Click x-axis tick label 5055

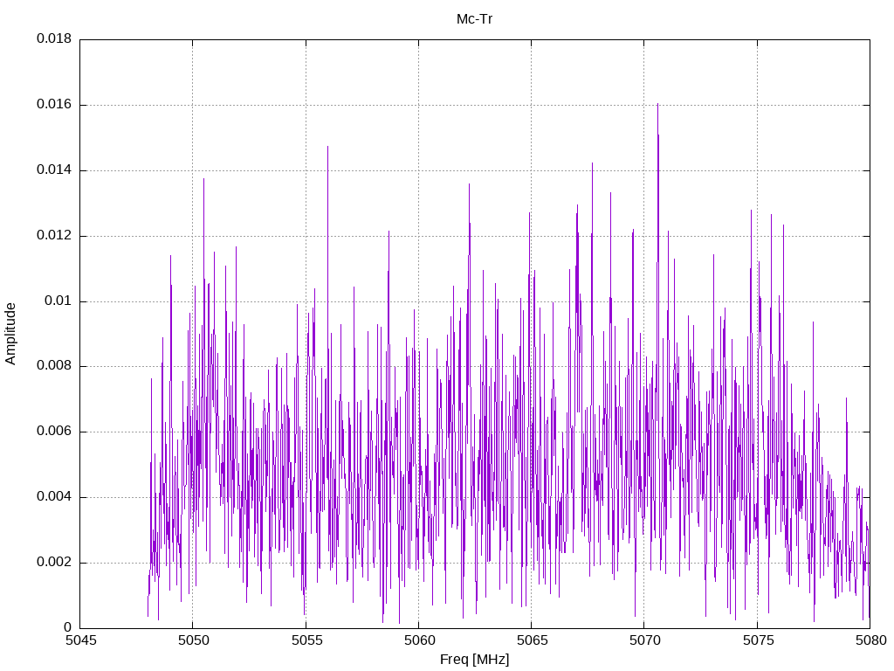[x=306, y=640]
